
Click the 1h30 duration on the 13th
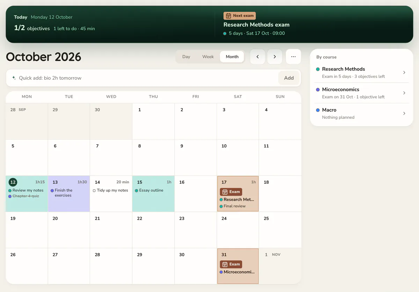coord(82,182)
